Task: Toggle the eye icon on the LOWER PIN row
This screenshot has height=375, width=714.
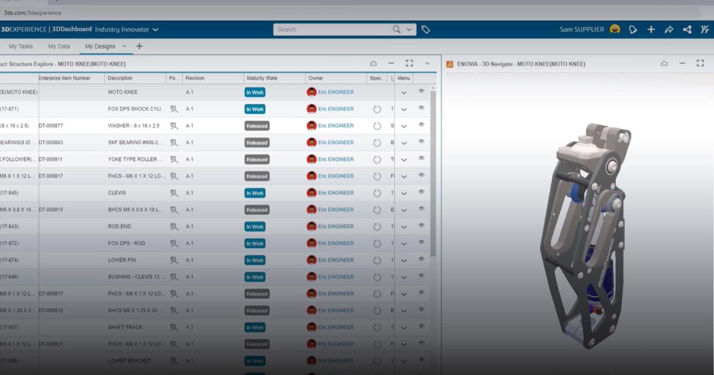Action: 421,260
